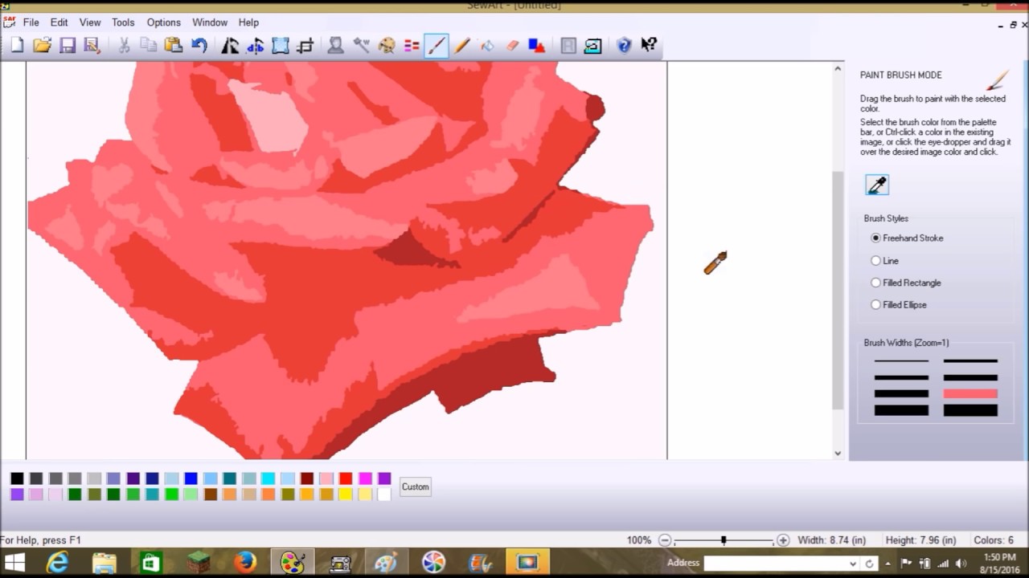The width and height of the screenshot is (1029, 578).
Task: Click the image wizard wand icon
Action: click(362, 46)
